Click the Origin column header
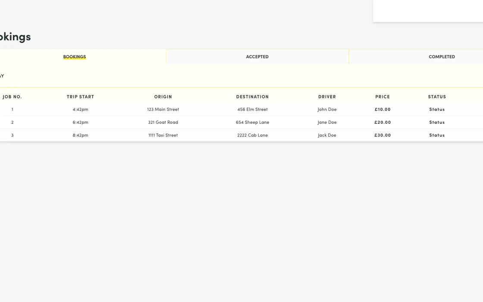Viewport: 483px width, 302px height. (x=163, y=97)
